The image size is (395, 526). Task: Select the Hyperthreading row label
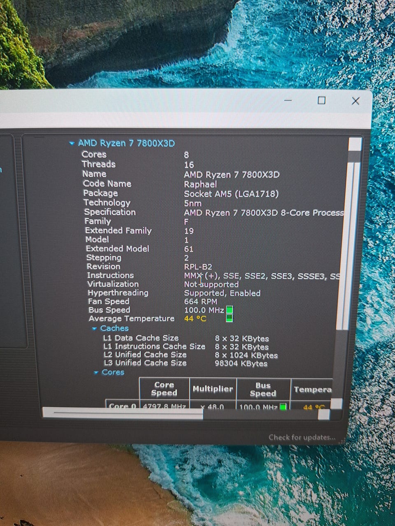tap(118, 293)
